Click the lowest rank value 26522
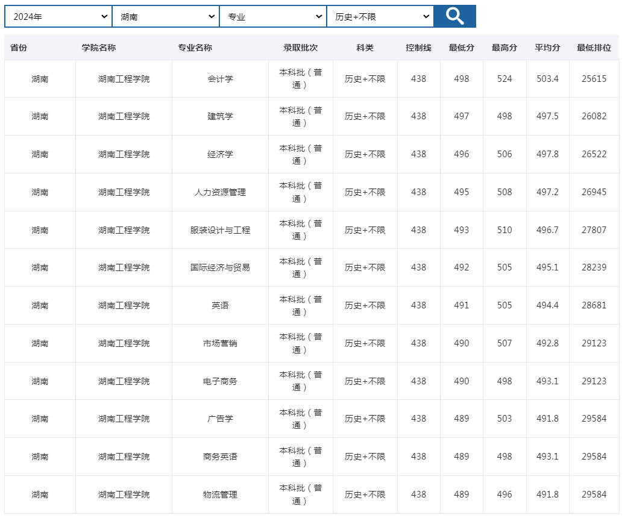The height and width of the screenshot is (518, 625). (x=594, y=154)
